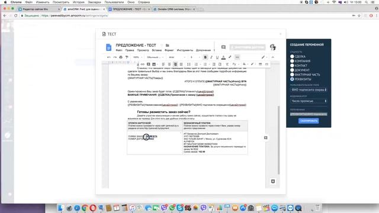Click the user account avatar
This screenshot has height=213, width=379.
[x=273, y=47]
